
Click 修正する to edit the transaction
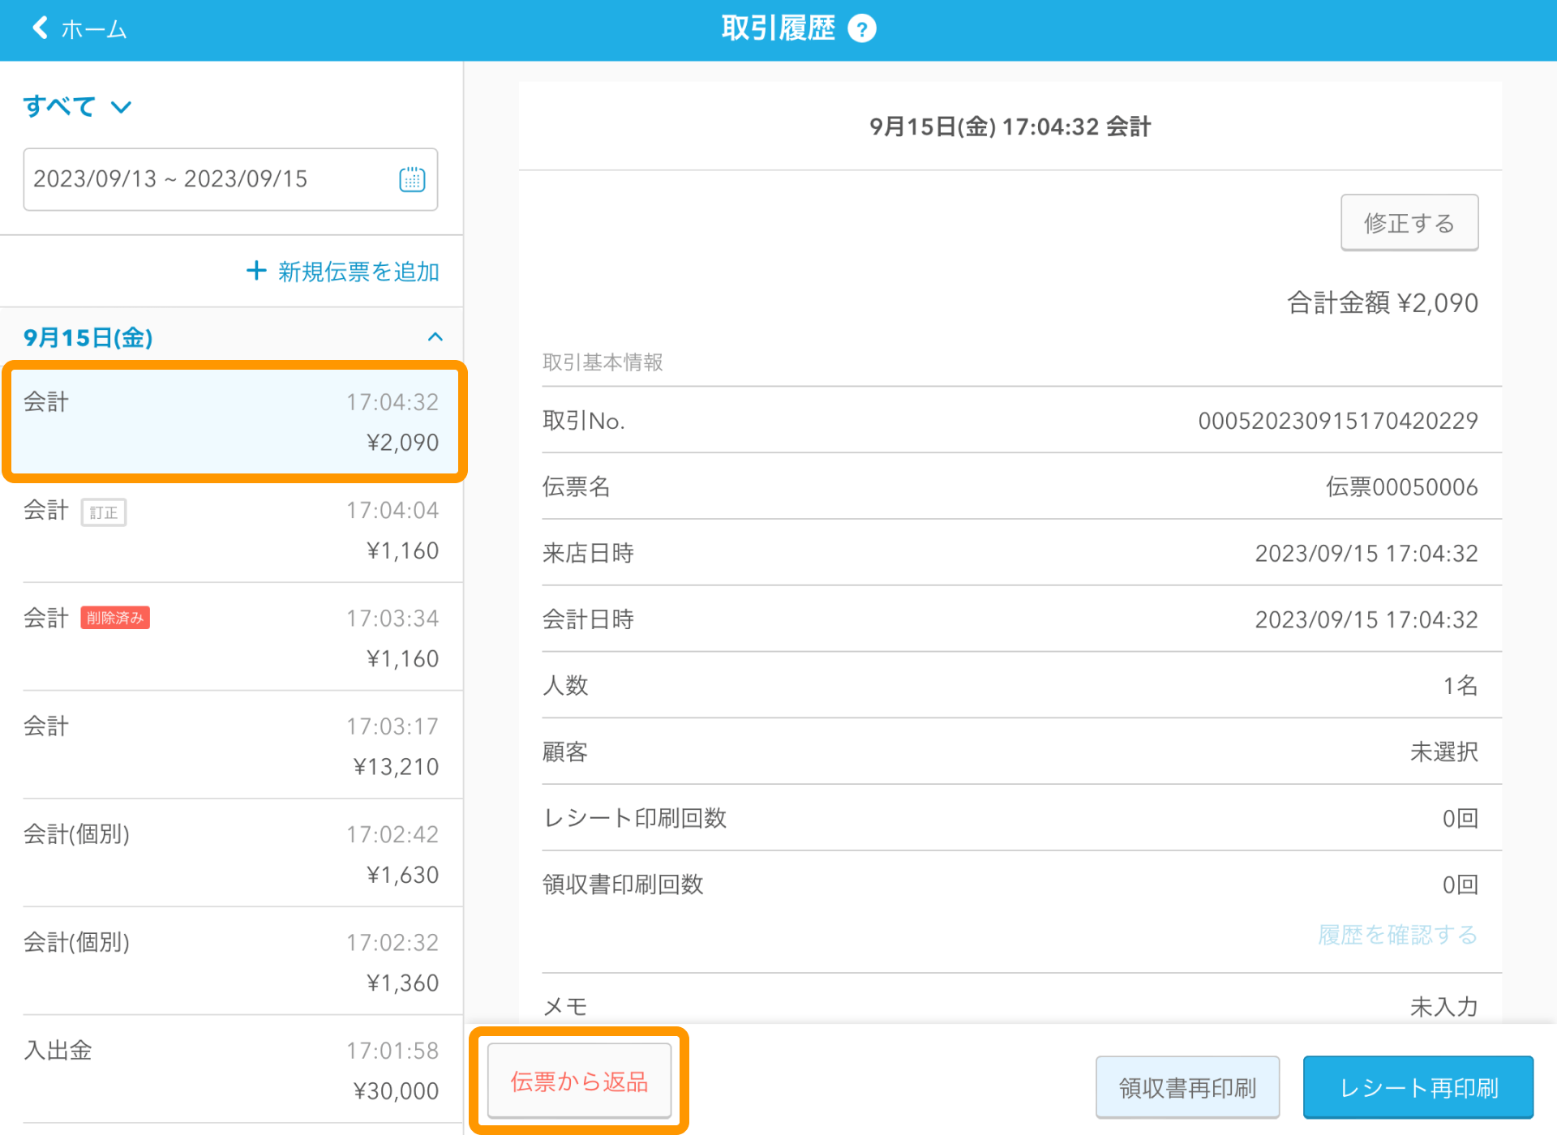[1409, 222]
